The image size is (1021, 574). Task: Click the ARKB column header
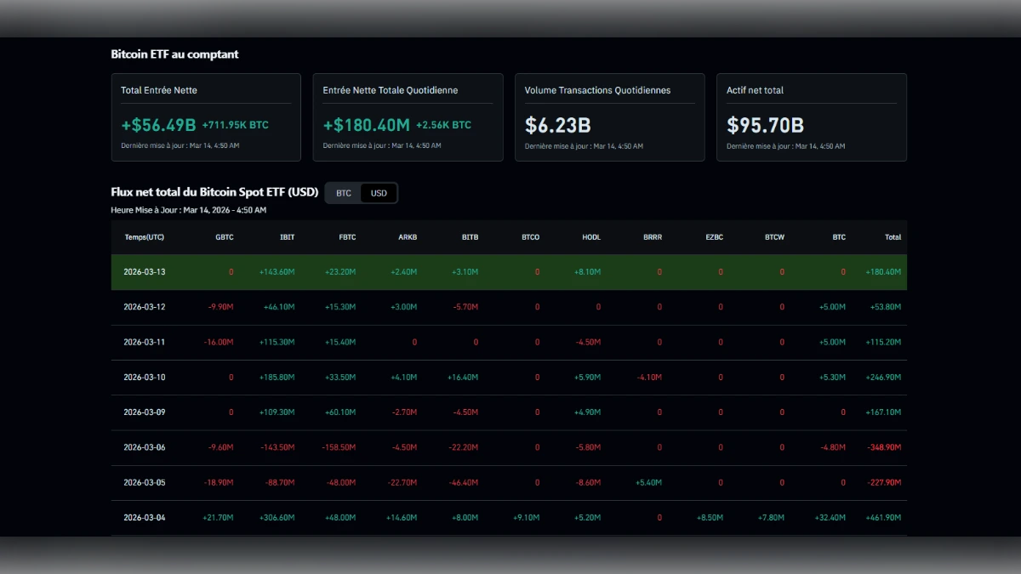pyautogui.click(x=408, y=237)
